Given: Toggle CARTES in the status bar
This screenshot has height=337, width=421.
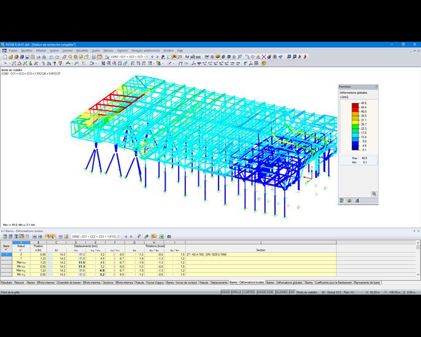Looking at the screenshot, I should pos(249,292).
